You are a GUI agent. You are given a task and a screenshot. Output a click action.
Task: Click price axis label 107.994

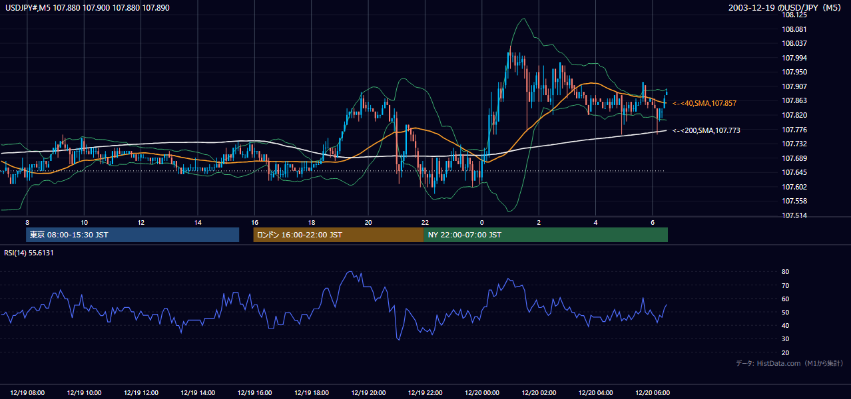[x=794, y=58]
